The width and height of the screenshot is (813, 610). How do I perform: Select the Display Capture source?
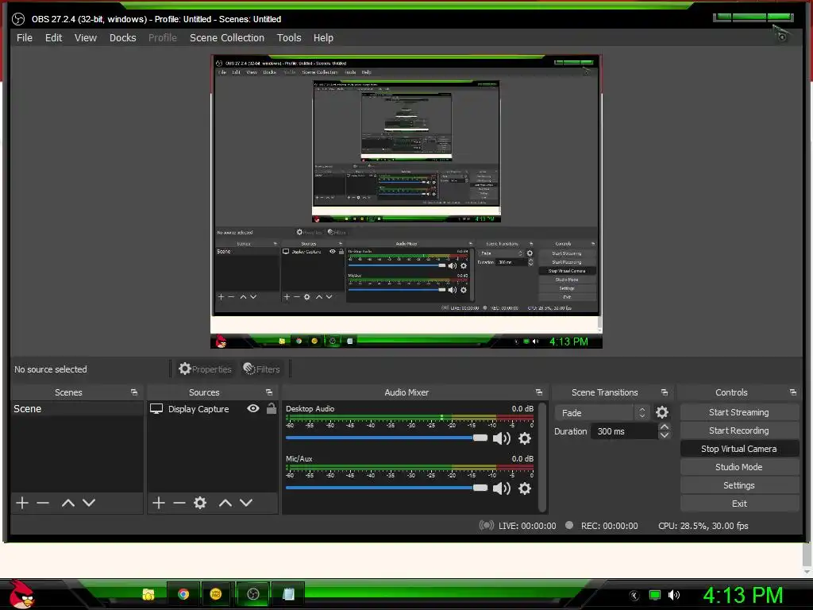point(198,409)
